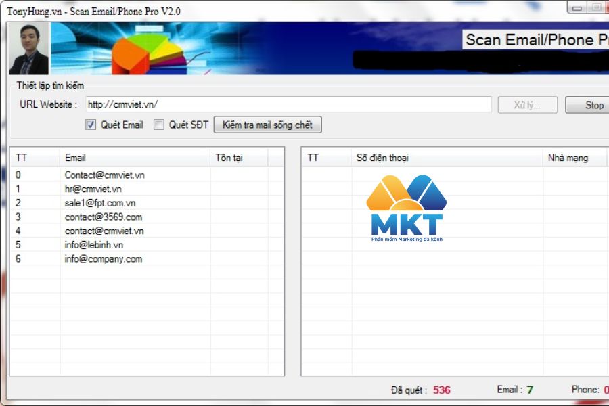Select the sale1@fpt.com.vn entry
The image size is (609, 406).
click(x=148, y=203)
